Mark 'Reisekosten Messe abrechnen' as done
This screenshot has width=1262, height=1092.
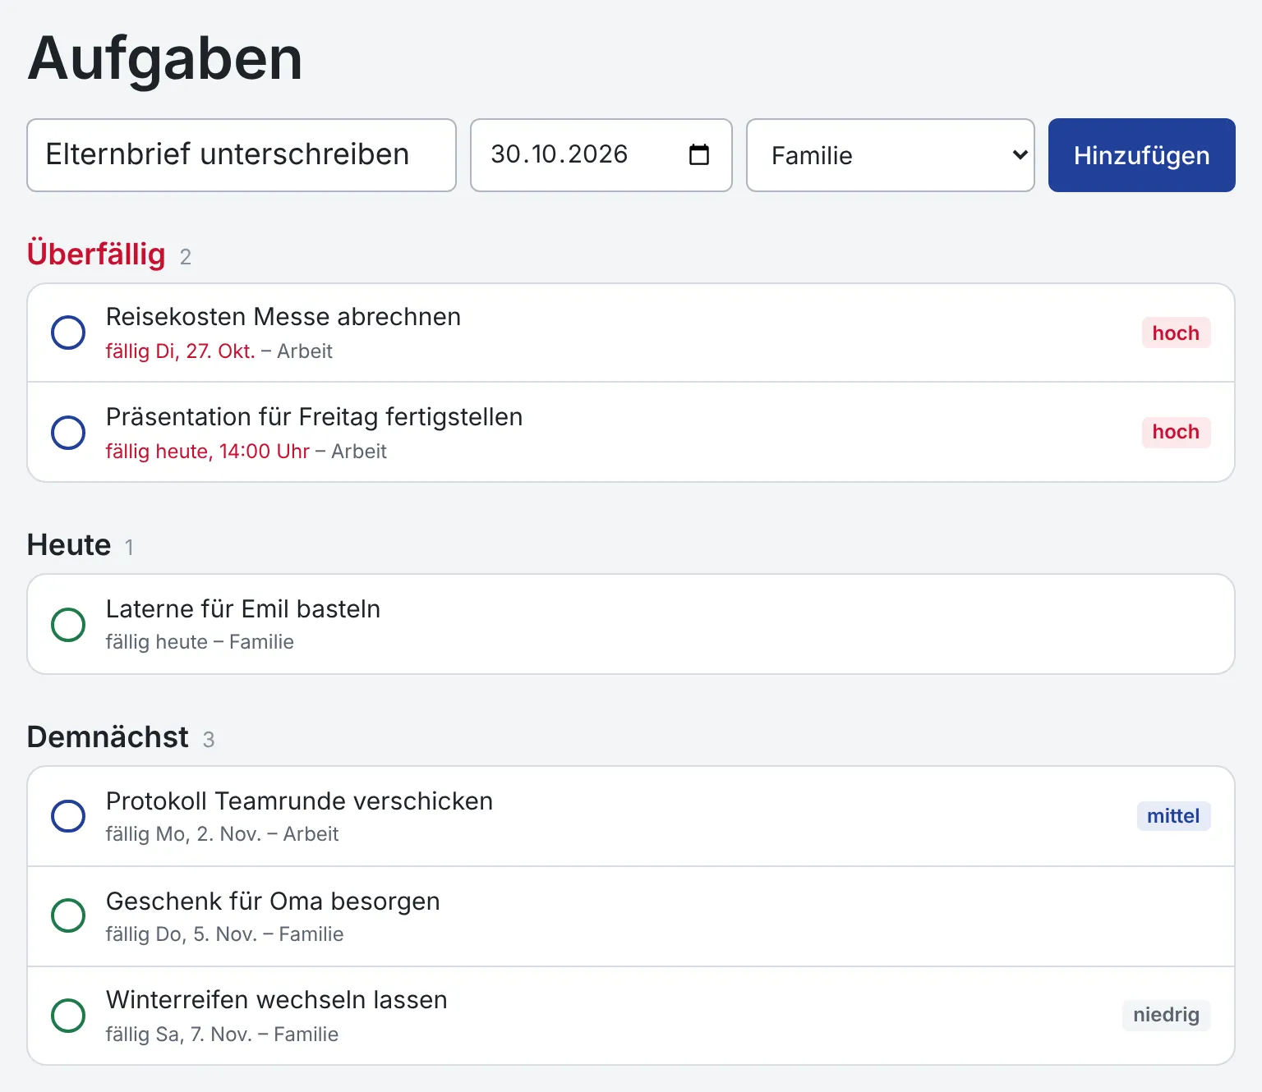click(68, 333)
